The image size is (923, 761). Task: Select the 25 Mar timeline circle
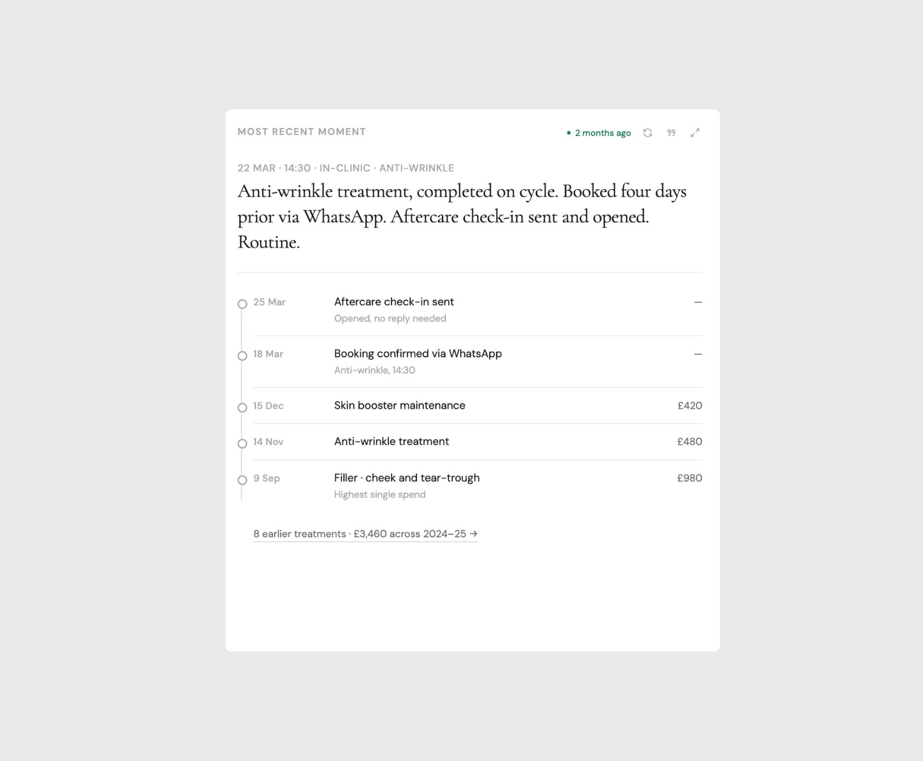point(242,304)
